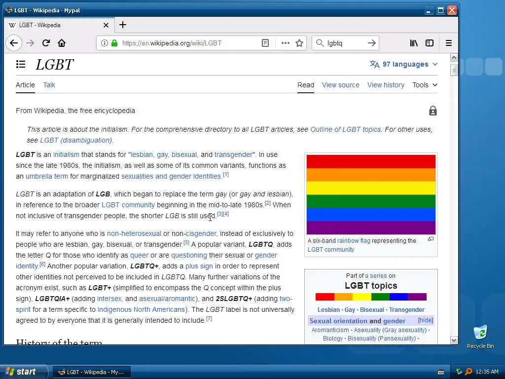The width and height of the screenshot is (505, 379).
Task: Open the View history tab
Action: coord(386,85)
